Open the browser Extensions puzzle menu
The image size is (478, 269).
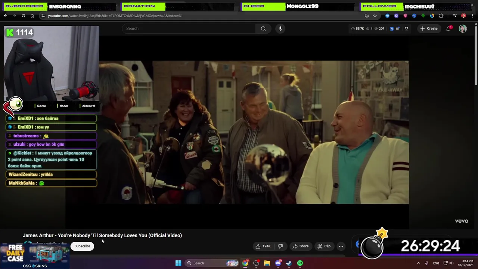(x=441, y=16)
